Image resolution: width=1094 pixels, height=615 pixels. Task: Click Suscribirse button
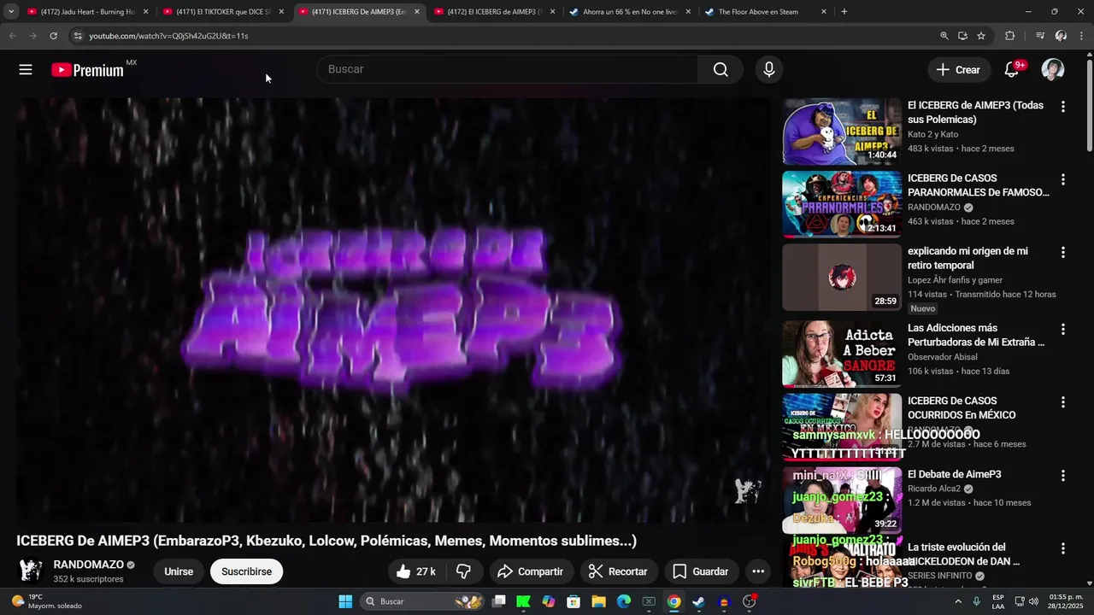(247, 571)
